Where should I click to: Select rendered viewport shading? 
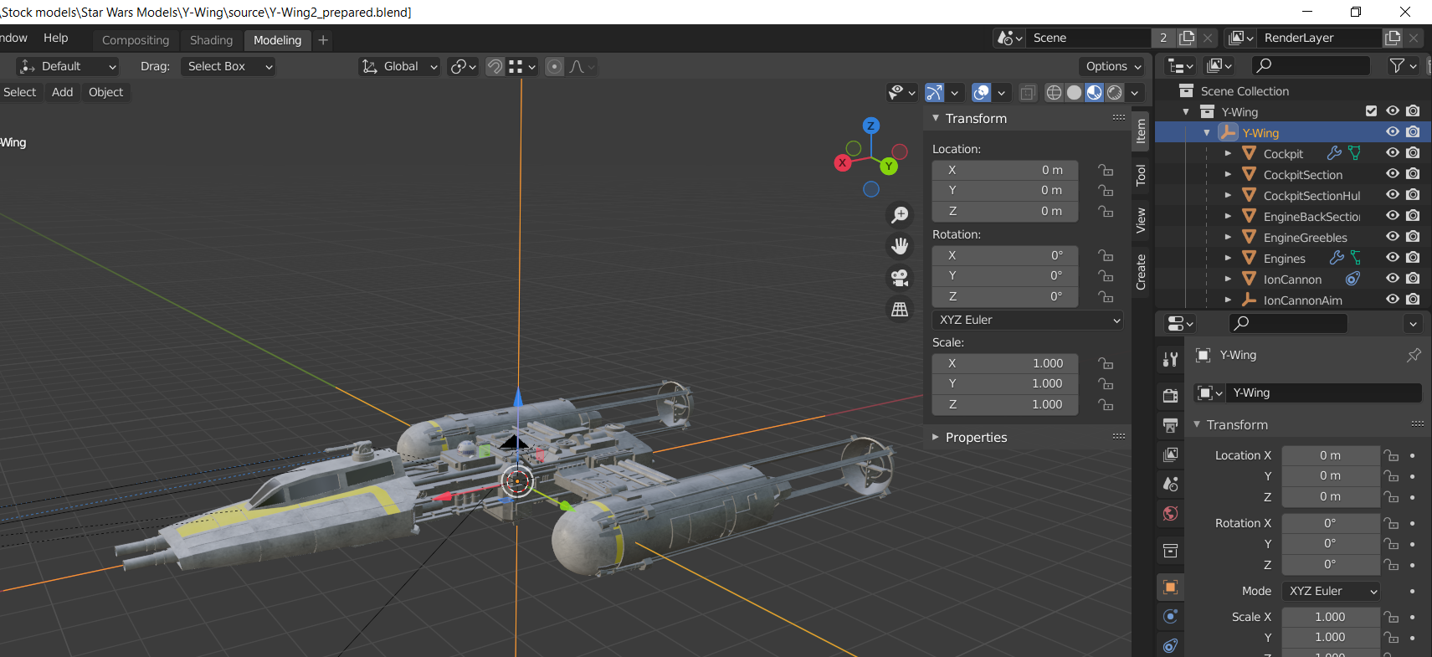[x=1115, y=92]
